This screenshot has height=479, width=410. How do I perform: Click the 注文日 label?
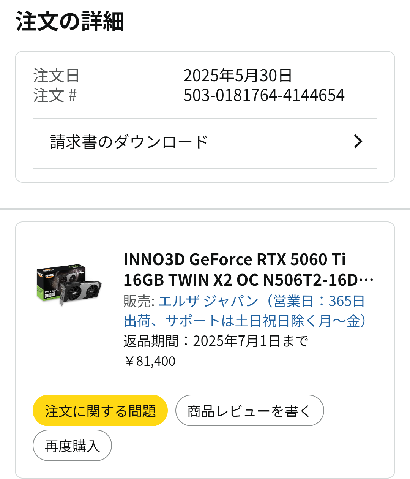tap(56, 76)
